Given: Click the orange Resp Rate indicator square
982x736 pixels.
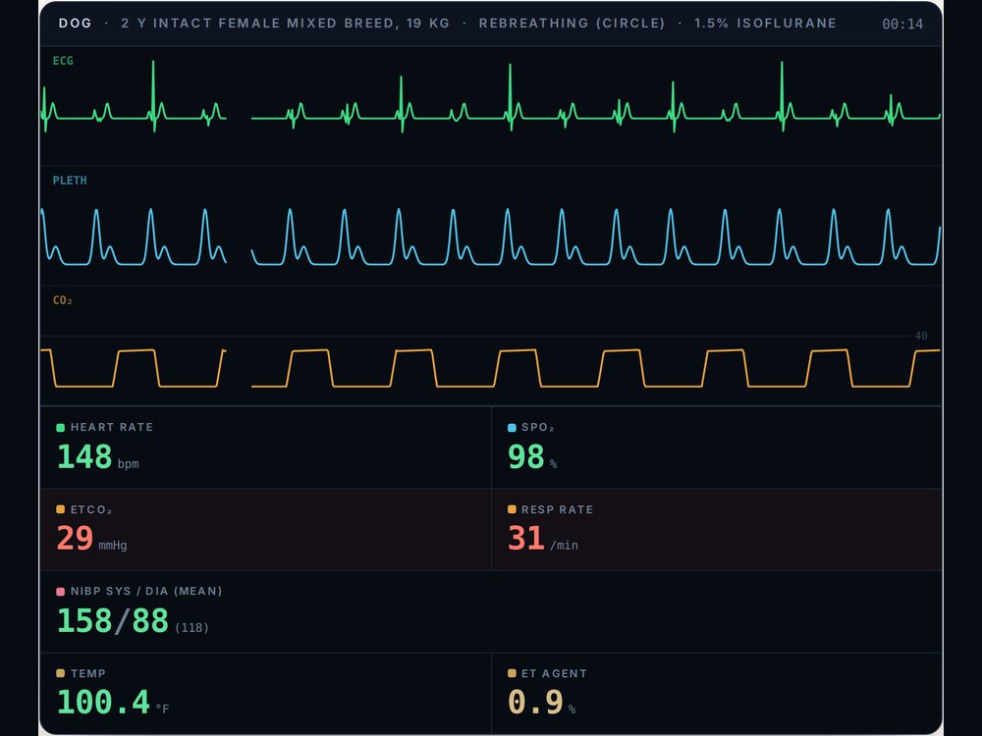Looking at the screenshot, I should (x=512, y=509).
